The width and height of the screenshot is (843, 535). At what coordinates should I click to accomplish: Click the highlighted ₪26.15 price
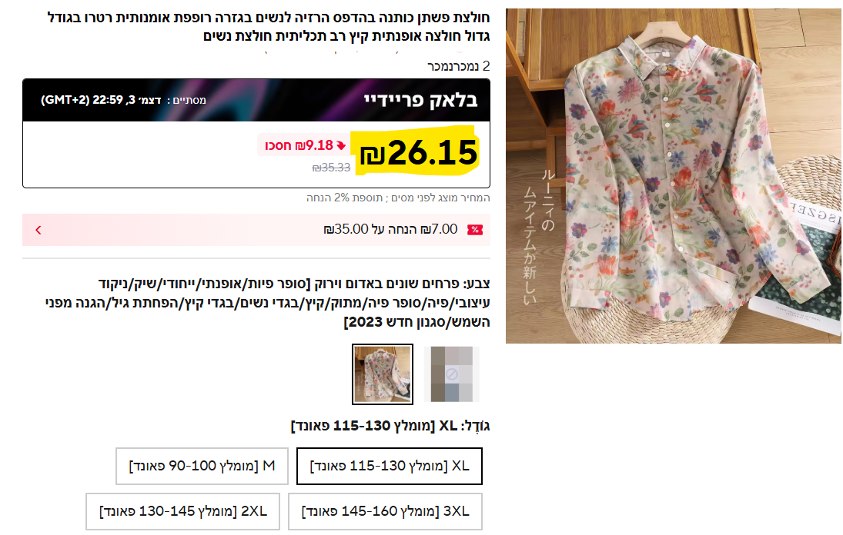pos(418,152)
